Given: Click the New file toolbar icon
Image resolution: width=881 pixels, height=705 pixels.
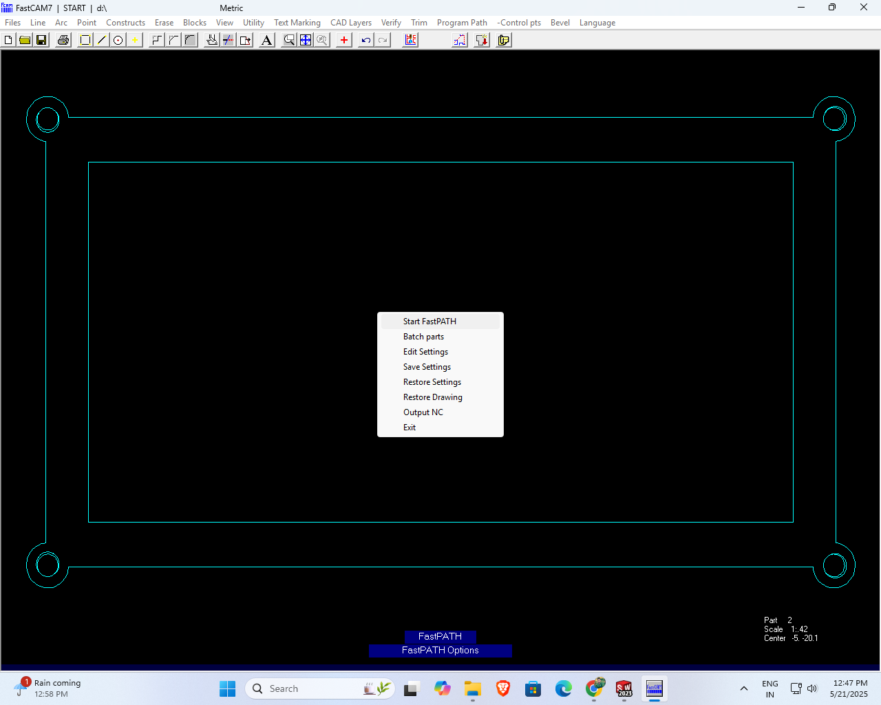Looking at the screenshot, I should pos(8,40).
